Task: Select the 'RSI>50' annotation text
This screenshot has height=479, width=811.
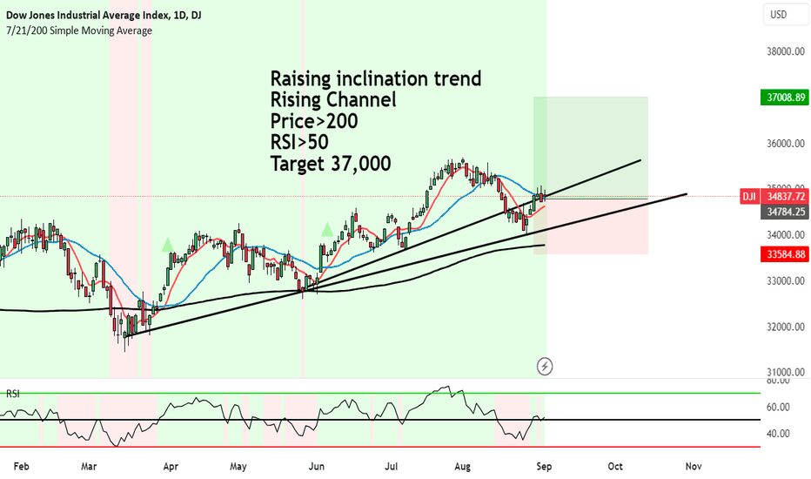Action: pyautogui.click(x=299, y=143)
